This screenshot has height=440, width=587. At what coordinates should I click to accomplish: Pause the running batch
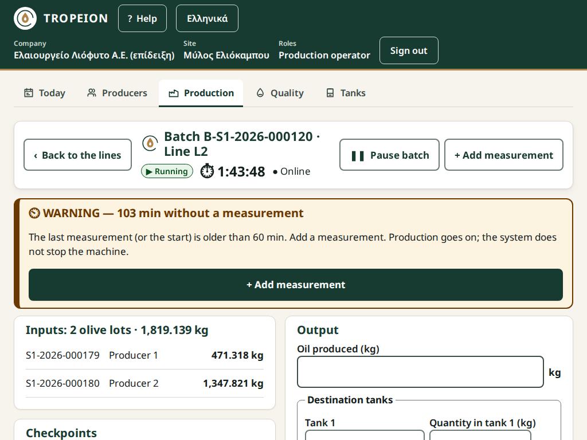tap(389, 155)
